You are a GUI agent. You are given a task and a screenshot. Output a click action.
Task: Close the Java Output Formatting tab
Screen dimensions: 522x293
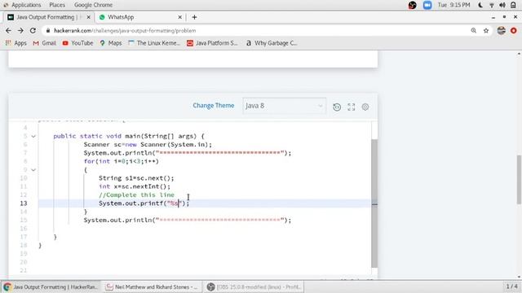pos(89,17)
